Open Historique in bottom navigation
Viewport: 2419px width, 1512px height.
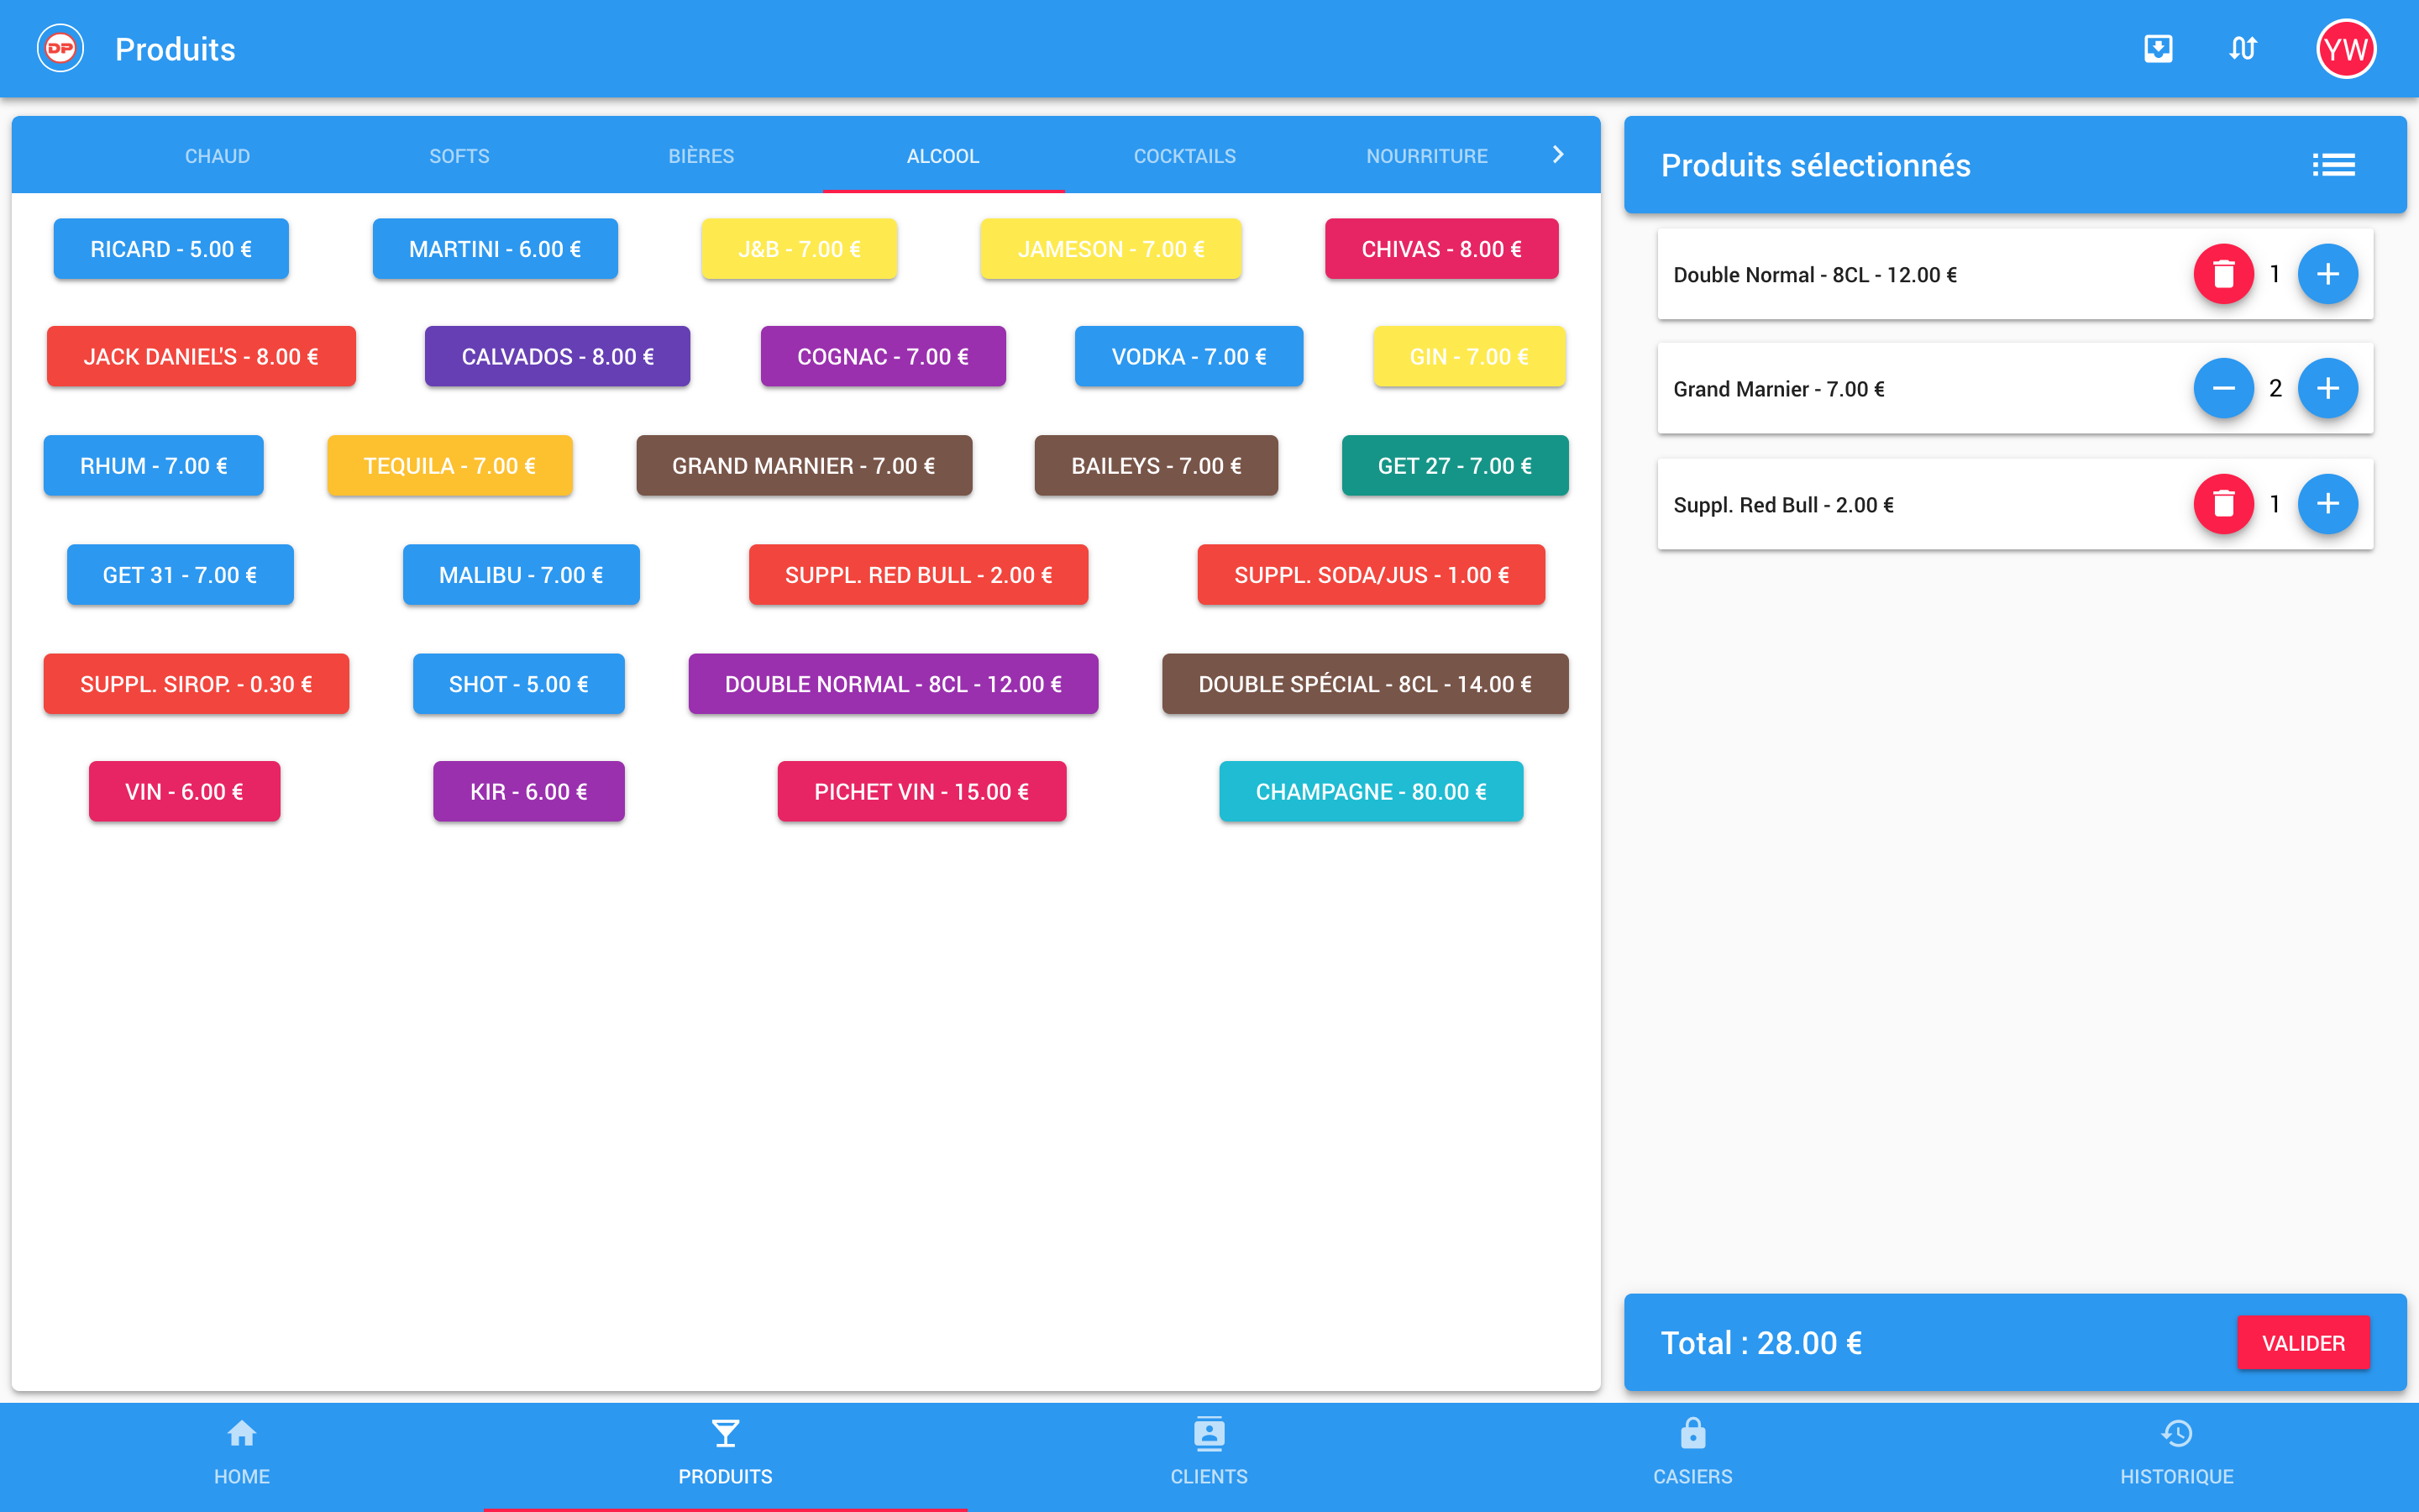click(x=2176, y=1451)
